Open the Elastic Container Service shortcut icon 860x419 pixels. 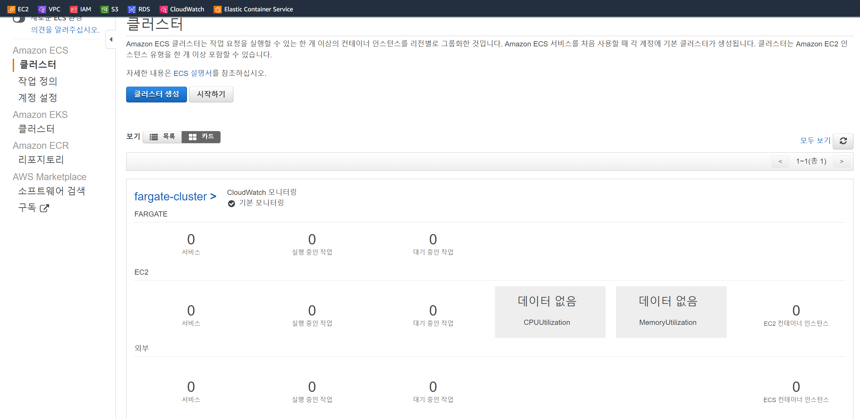(x=217, y=9)
